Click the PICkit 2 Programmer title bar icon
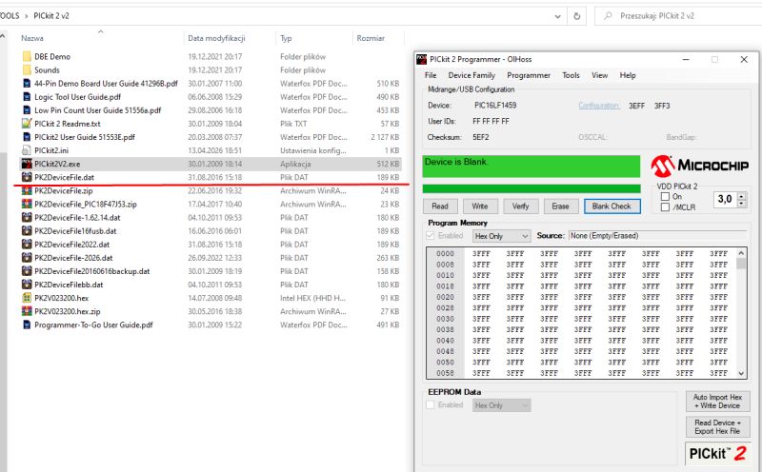This screenshot has width=762, height=472. coord(422,59)
